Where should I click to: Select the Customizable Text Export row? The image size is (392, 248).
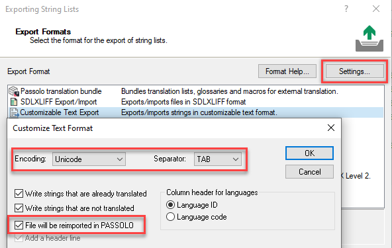196,112
